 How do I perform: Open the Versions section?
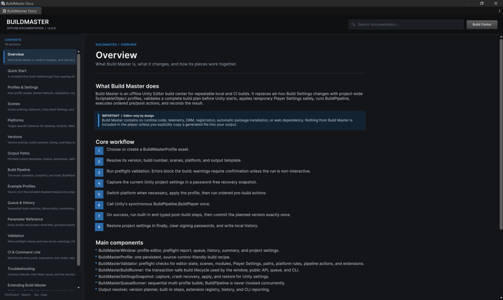tap(40, 139)
